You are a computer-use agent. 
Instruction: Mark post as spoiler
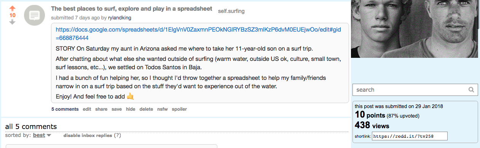pyautogui.click(x=179, y=109)
